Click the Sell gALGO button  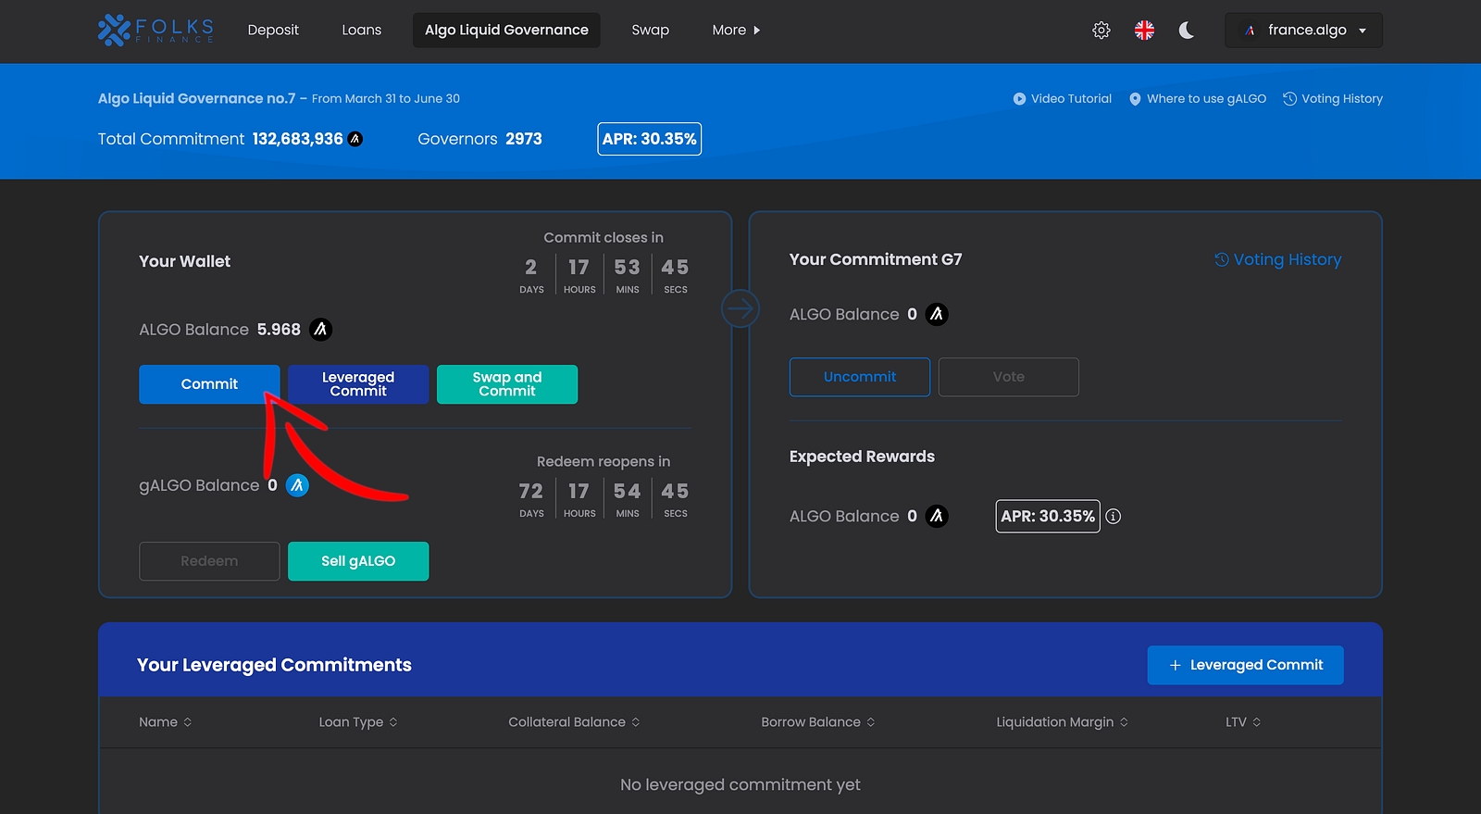358,561
